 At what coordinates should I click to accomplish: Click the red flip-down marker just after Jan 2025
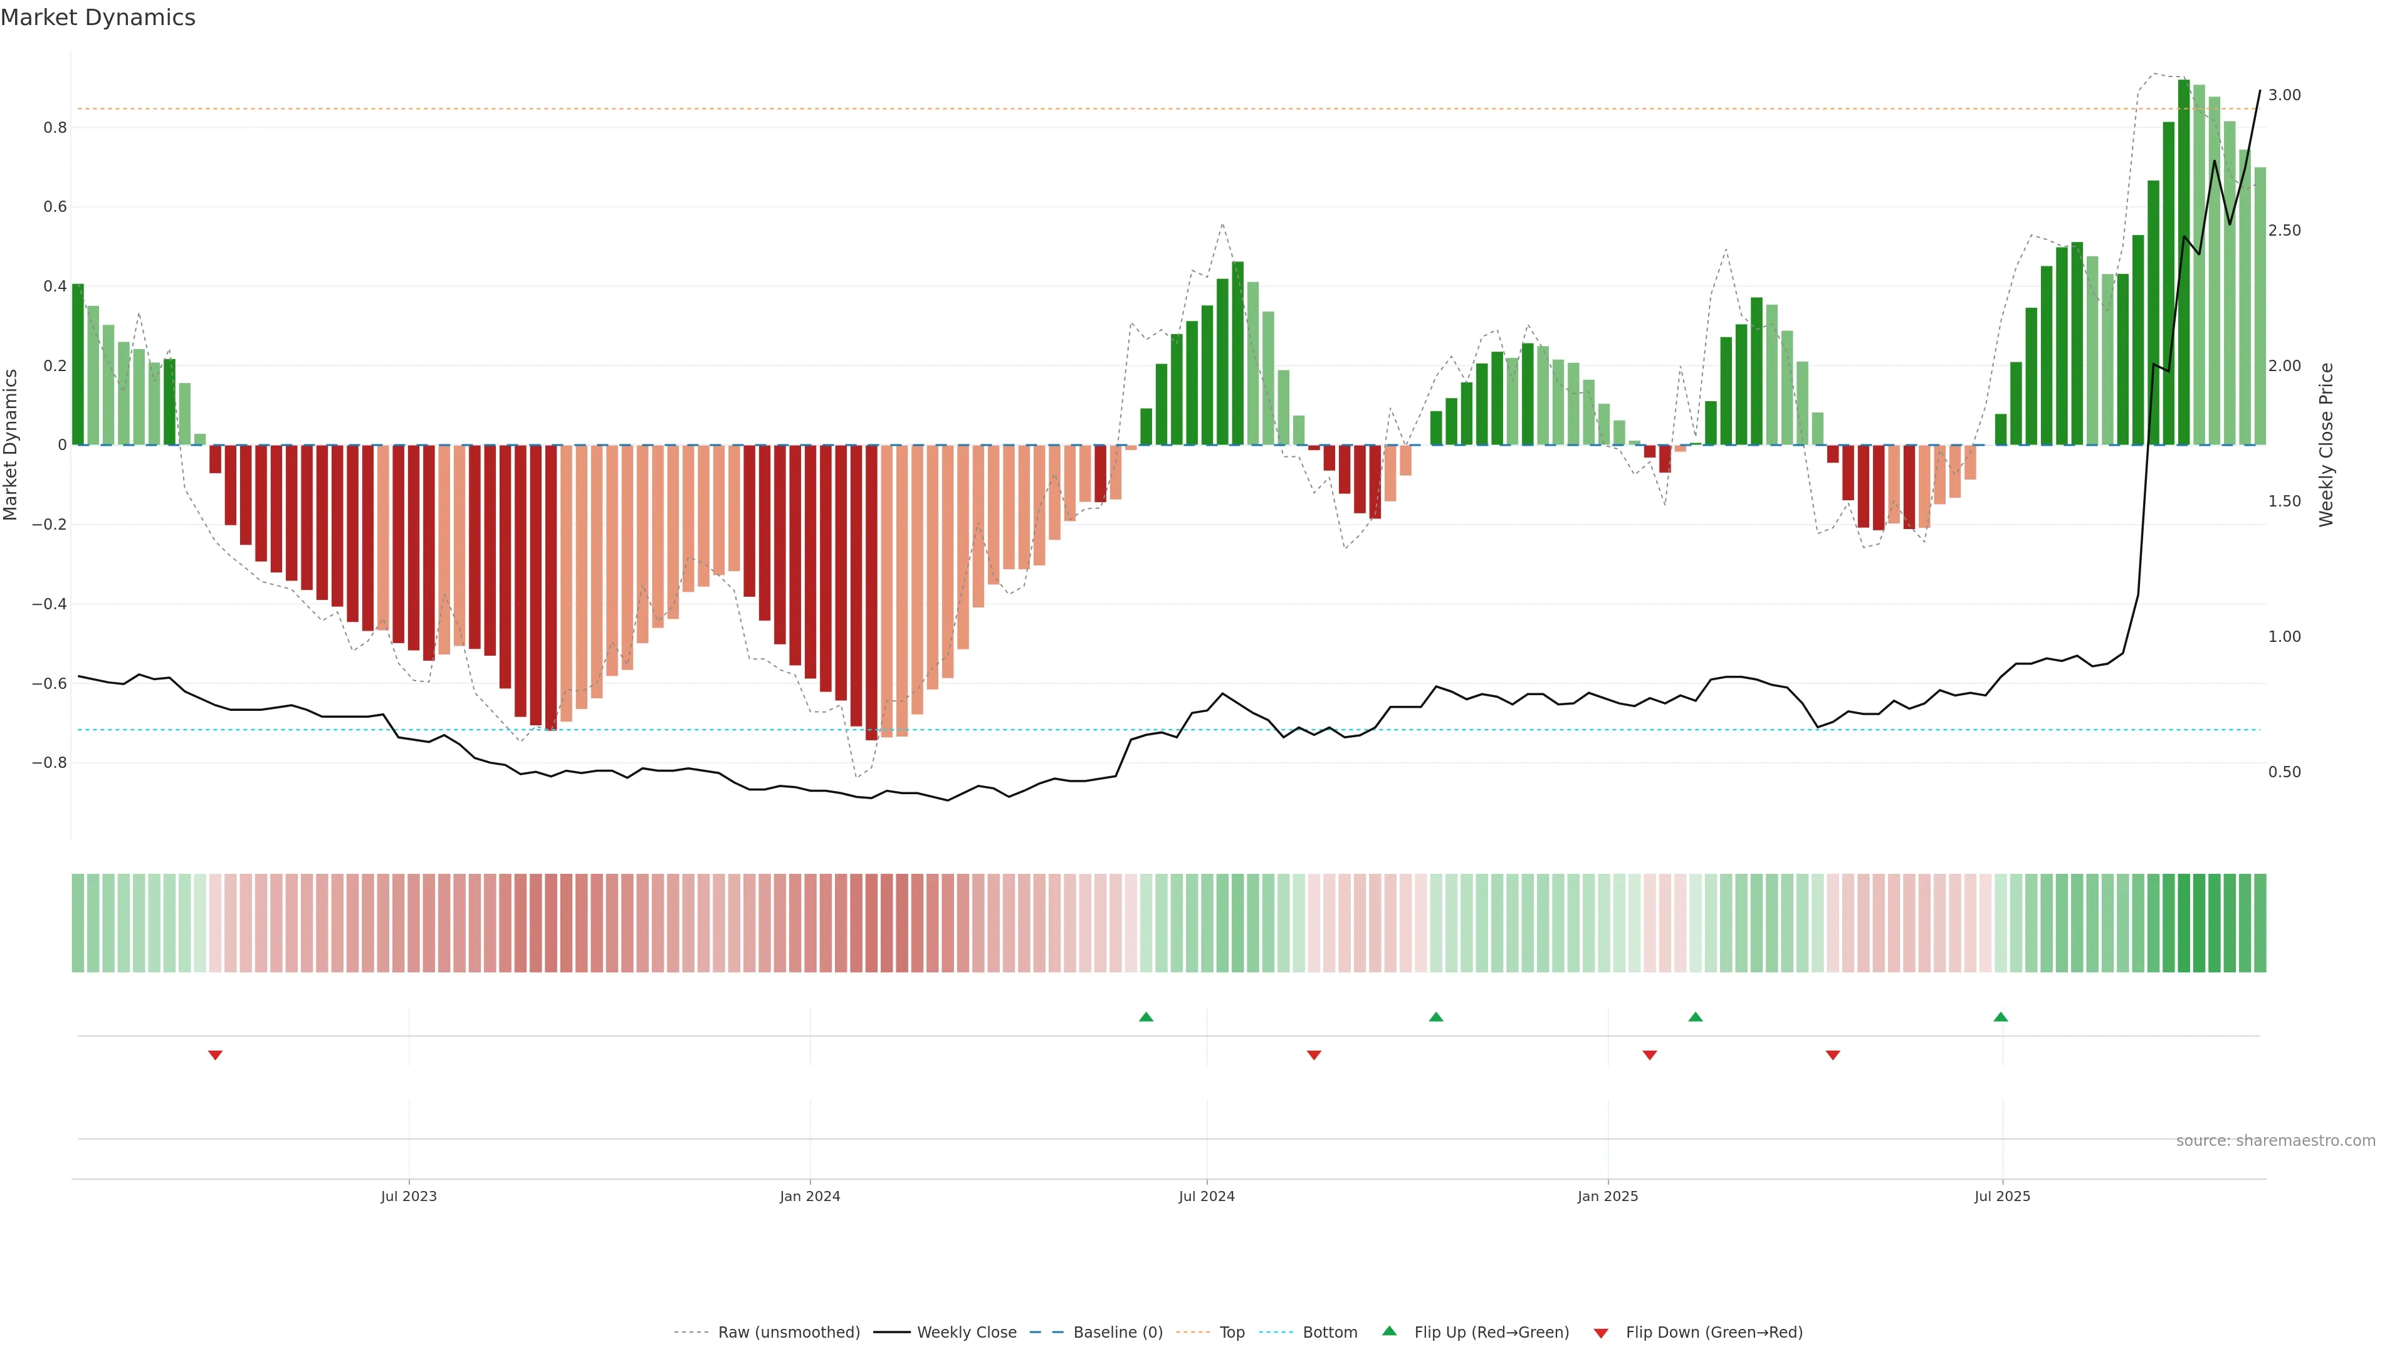(x=1649, y=1055)
